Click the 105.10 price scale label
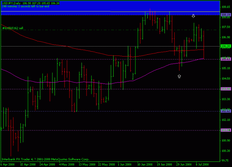Screen dimensions: 232x167 (x=226, y=68)
